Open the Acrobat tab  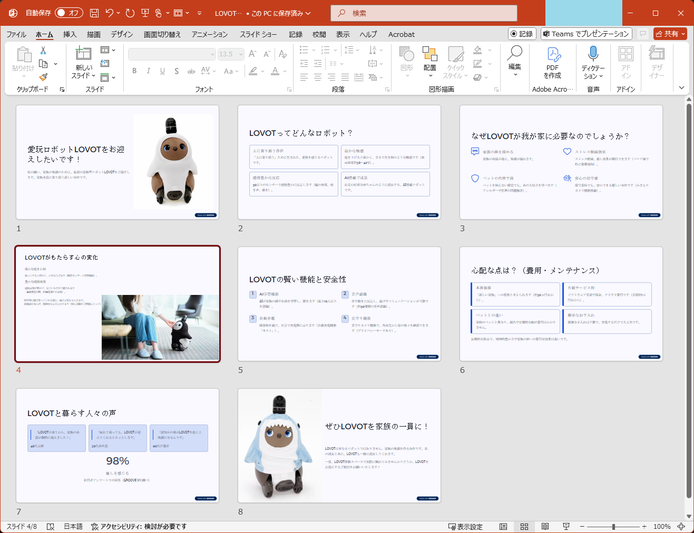coord(402,34)
